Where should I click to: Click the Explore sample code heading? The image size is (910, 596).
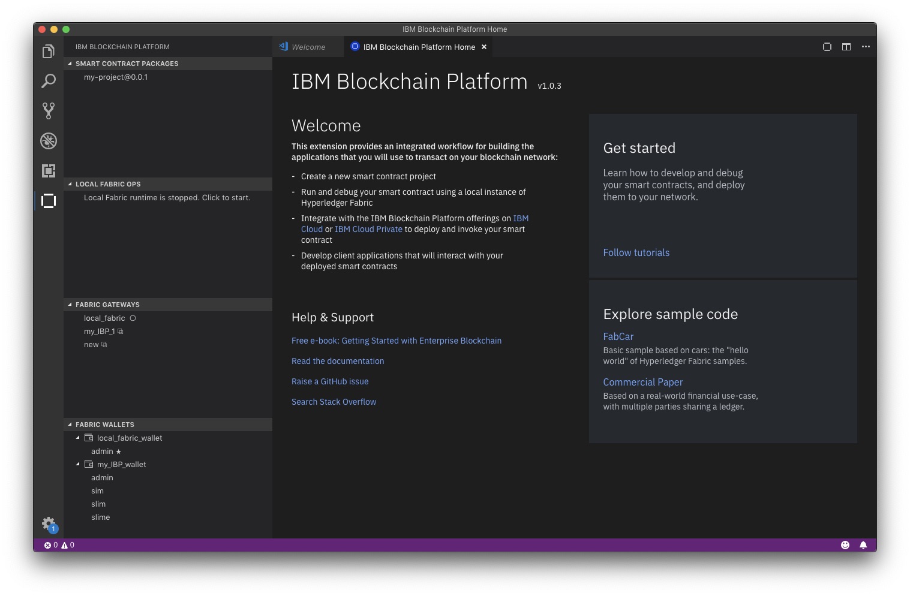click(x=671, y=314)
